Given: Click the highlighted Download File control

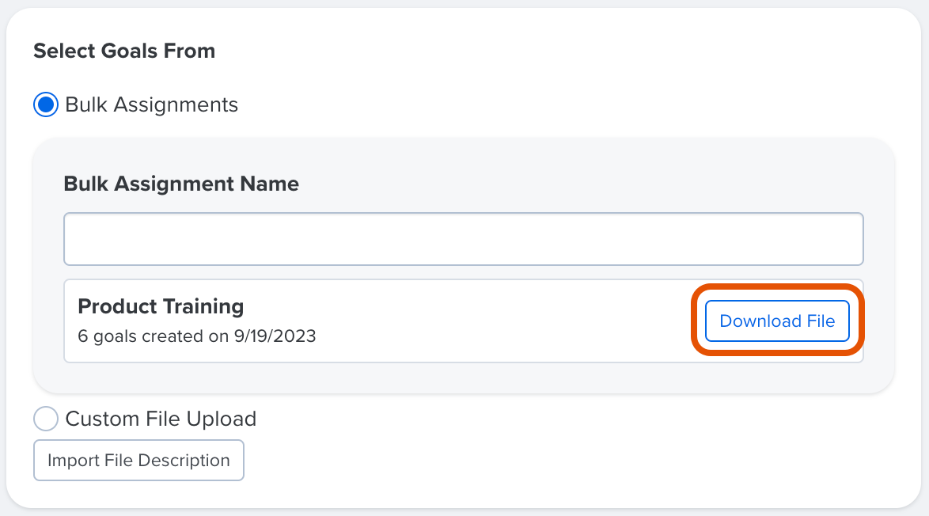Looking at the screenshot, I should (x=776, y=321).
